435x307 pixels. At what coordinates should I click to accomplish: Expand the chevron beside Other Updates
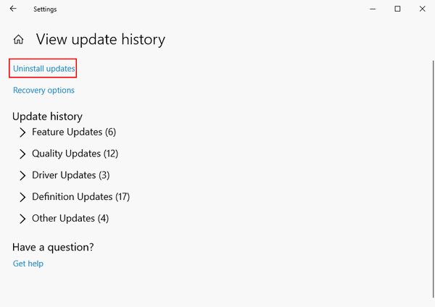click(x=22, y=219)
